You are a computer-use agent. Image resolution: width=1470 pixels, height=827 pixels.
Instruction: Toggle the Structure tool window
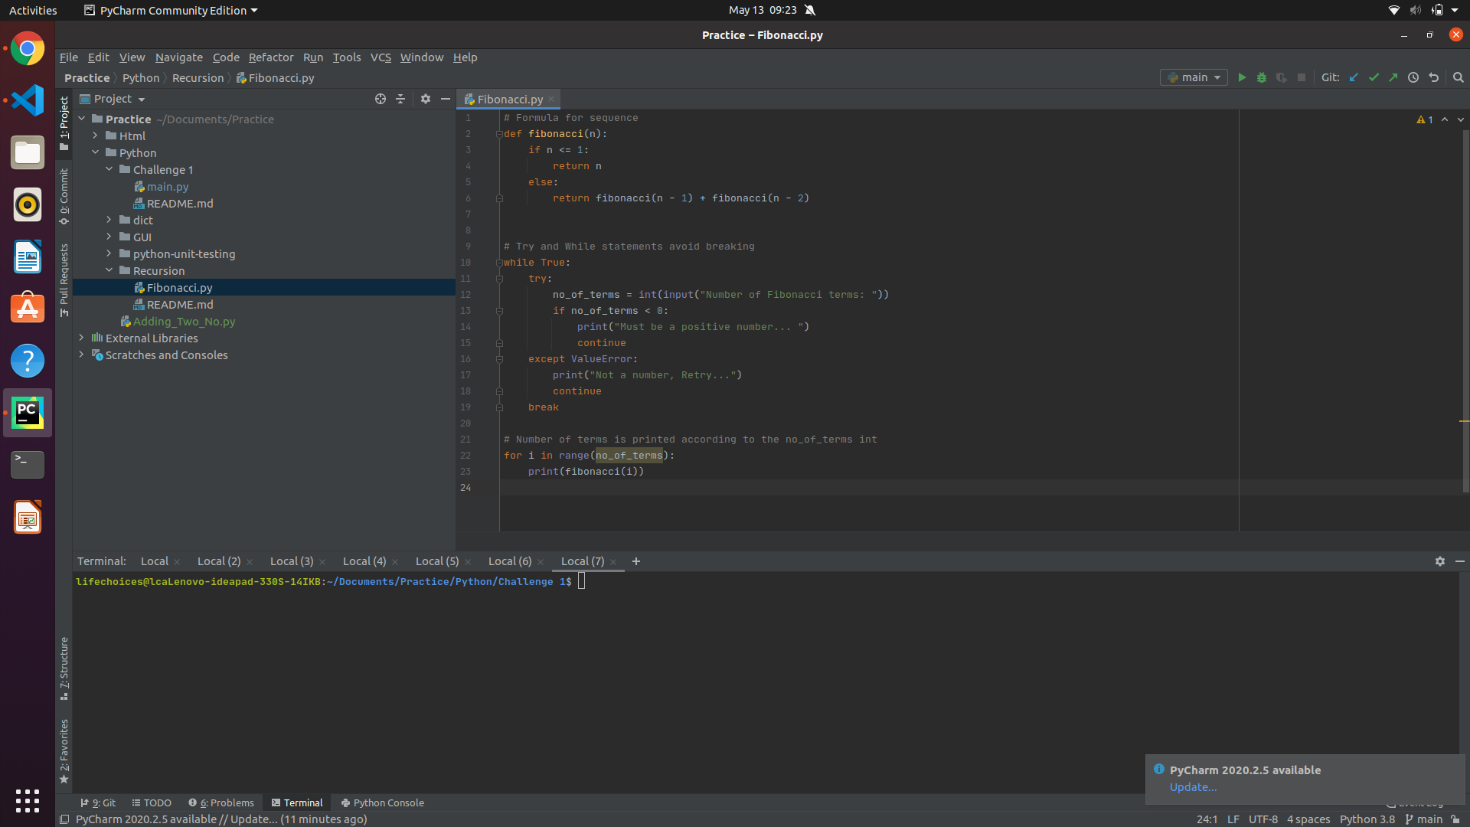pyautogui.click(x=64, y=668)
